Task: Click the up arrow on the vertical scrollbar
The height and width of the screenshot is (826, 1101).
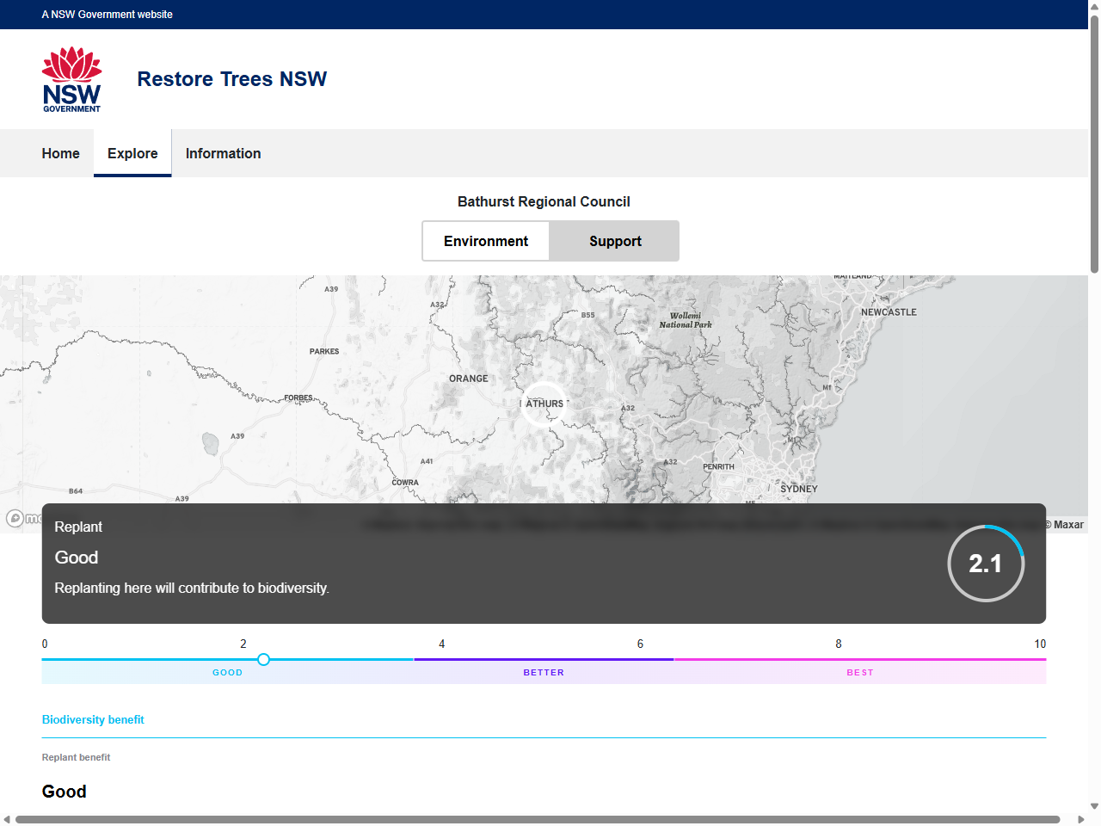Action: click(x=1092, y=7)
